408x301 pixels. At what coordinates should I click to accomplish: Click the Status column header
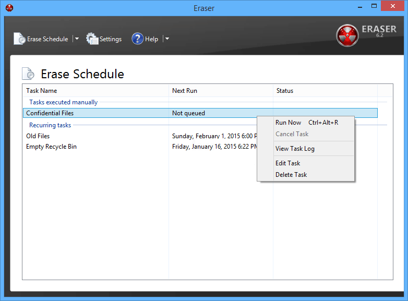[285, 91]
